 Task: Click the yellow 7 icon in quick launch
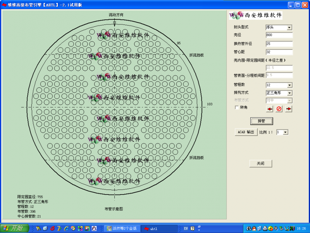pyautogui.click(x=59, y=228)
